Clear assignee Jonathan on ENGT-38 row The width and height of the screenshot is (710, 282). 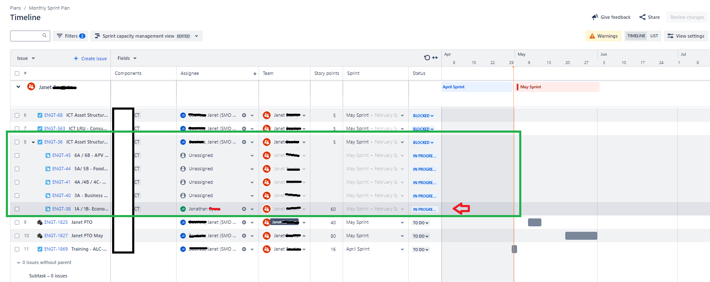click(244, 209)
